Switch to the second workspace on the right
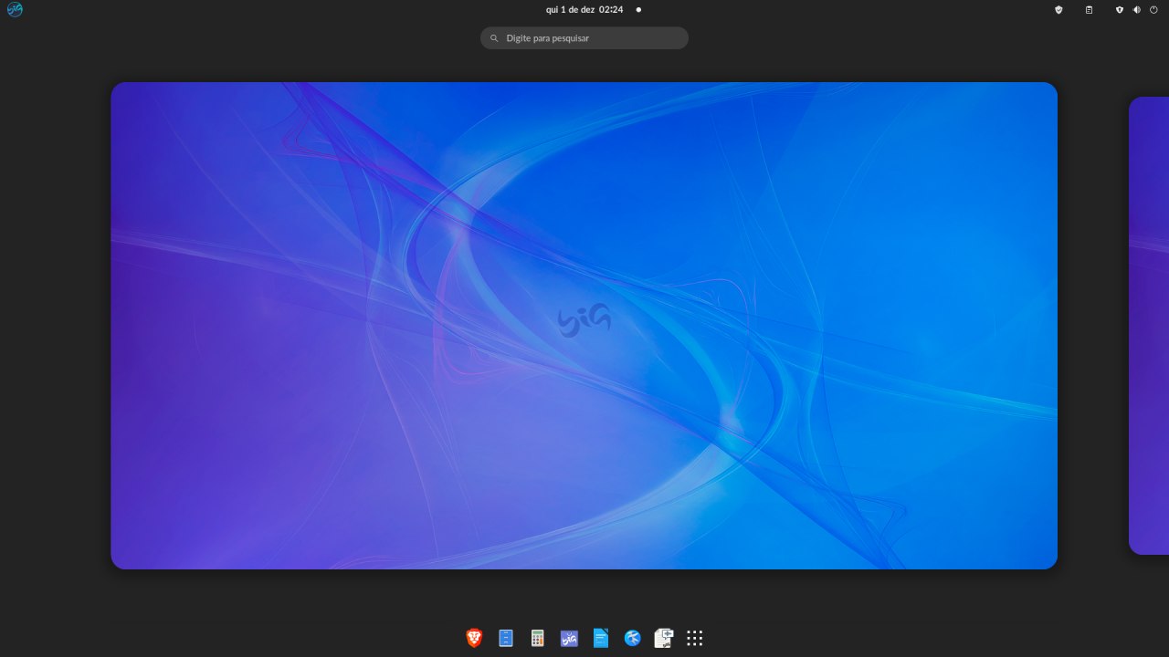Image resolution: width=1169 pixels, height=657 pixels. (x=1149, y=326)
